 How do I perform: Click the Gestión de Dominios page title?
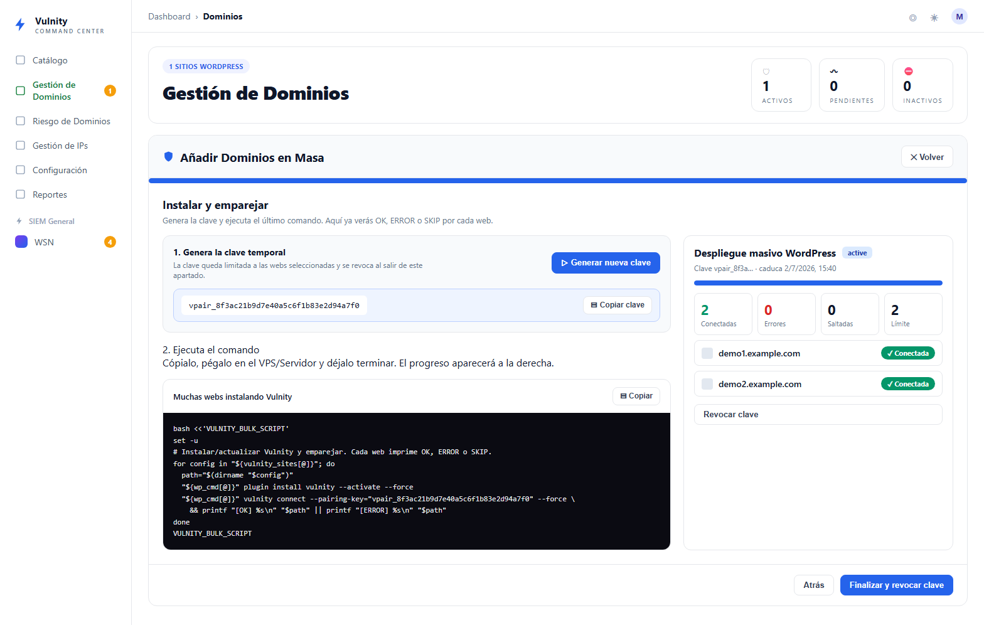[256, 93]
